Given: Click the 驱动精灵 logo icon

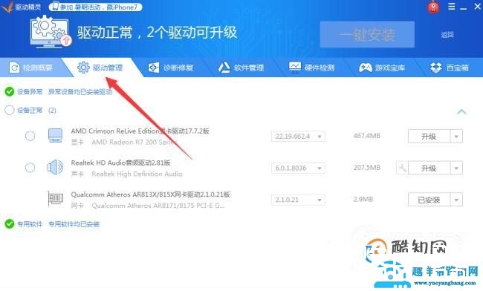Looking at the screenshot, I should pyautogui.click(x=7, y=7).
